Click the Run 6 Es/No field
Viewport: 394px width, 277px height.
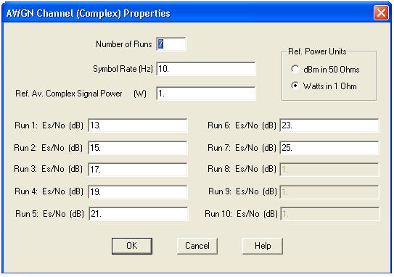[x=329, y=125]
